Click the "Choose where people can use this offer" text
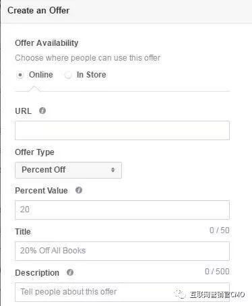 tap(88, 58)
